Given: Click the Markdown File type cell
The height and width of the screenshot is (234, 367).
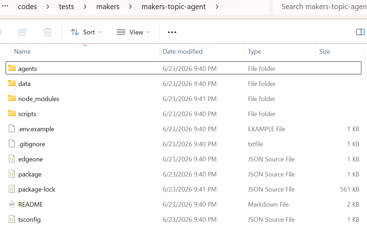Looking at the screenshot, I should tap(268, 205).
